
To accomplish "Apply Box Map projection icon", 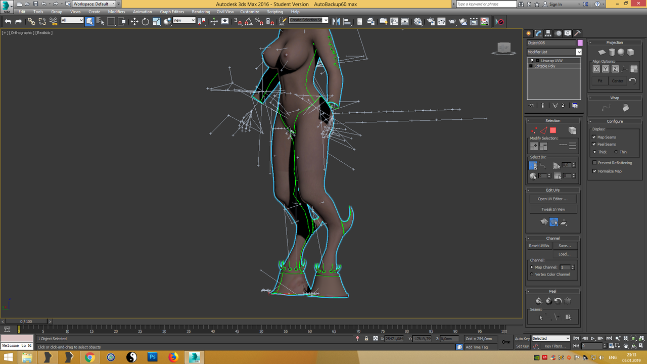I will click(630, 52).
